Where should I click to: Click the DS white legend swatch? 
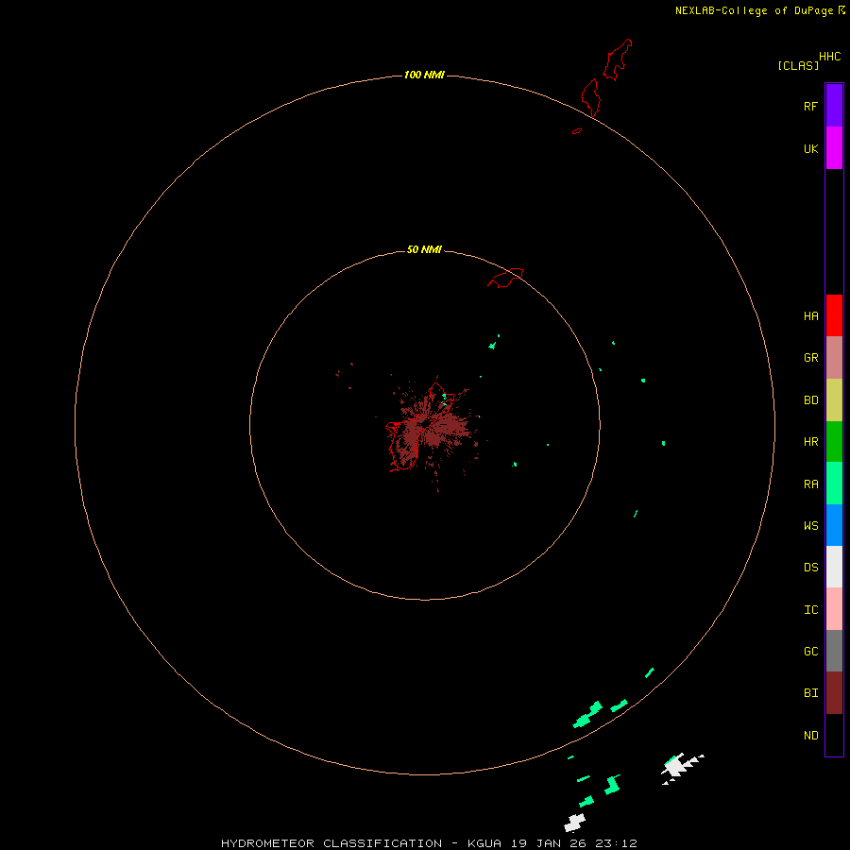click(x=834, y=567)
